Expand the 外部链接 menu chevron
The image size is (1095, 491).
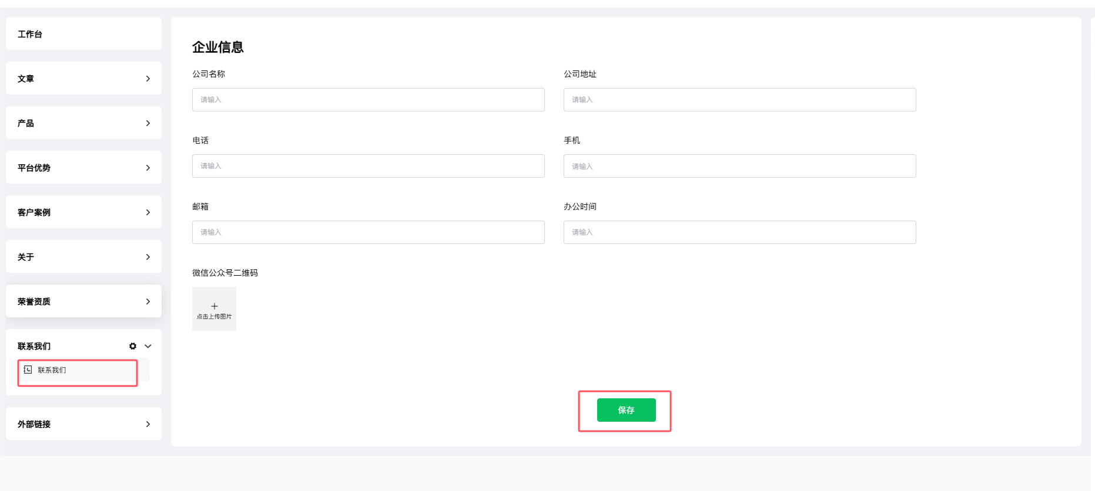point(148,424)
